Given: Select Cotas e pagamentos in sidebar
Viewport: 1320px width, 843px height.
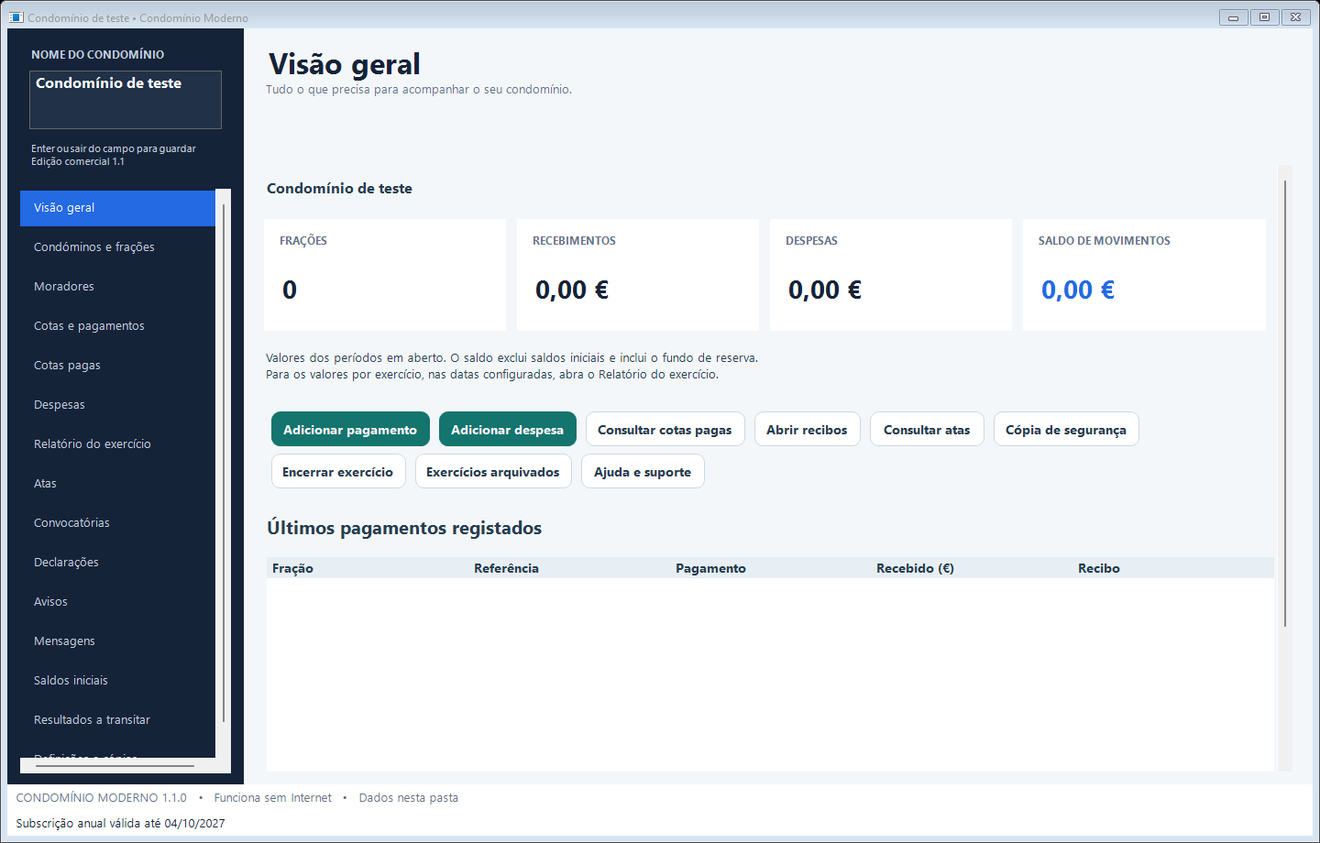Looking at the screenshot, I should point(117,326).
